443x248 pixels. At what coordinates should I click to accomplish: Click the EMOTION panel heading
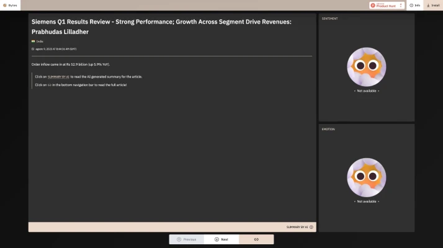coord(328,130)
